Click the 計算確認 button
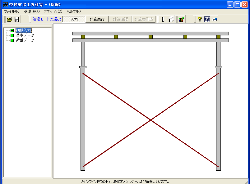Viewport: 250px width, 184px height. coord(120,19)
